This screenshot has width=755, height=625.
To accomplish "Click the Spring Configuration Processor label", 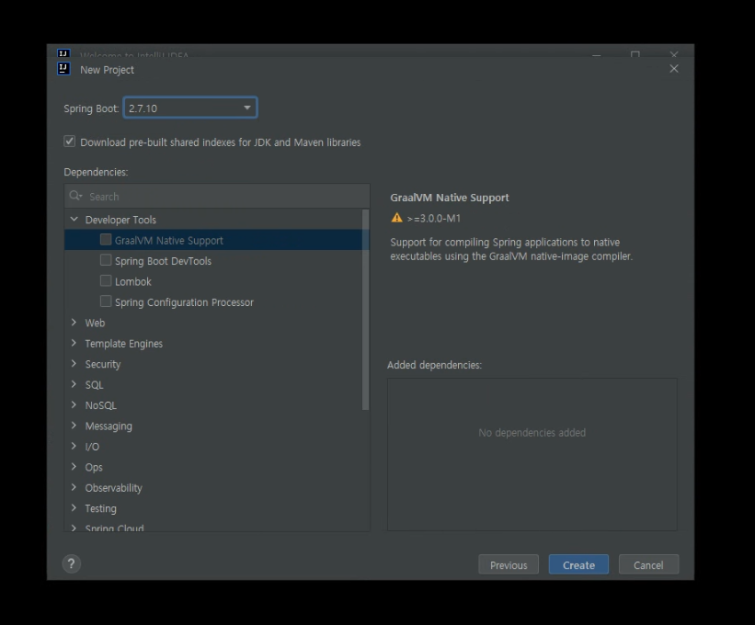I will click(184, 302).
